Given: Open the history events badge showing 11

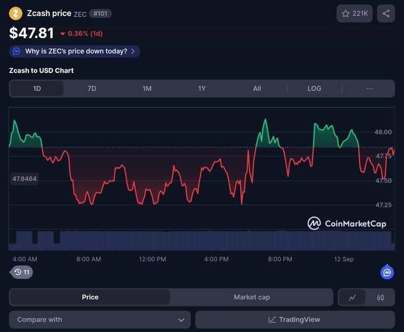Looking at the screenshot, I should [x=21, y=272].
